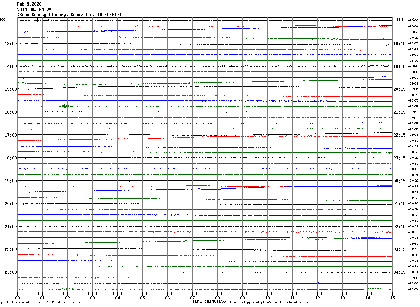Click the 18:00 EST time label
The width and height of the screenshot is (420, 307).
tap(10, 158)
